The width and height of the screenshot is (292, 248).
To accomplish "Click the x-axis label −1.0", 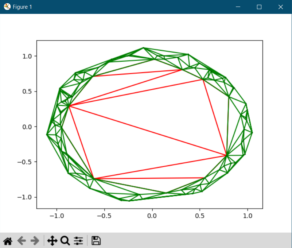I will pyautogui.click(x=57, y=216).
